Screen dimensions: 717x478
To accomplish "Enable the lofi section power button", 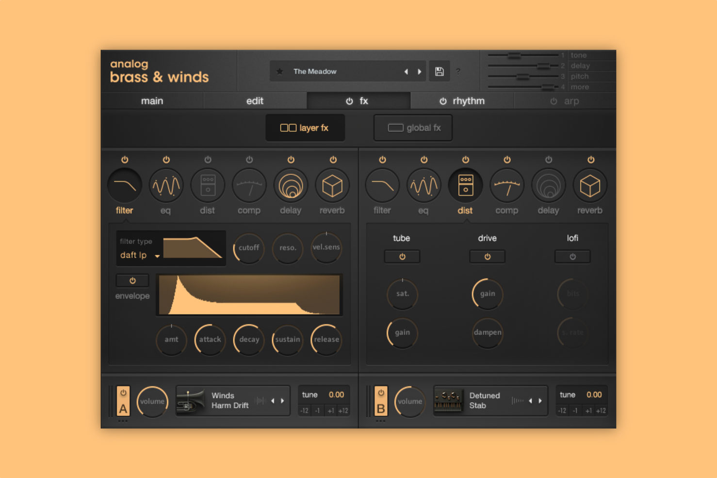I will tap(572, 256).
